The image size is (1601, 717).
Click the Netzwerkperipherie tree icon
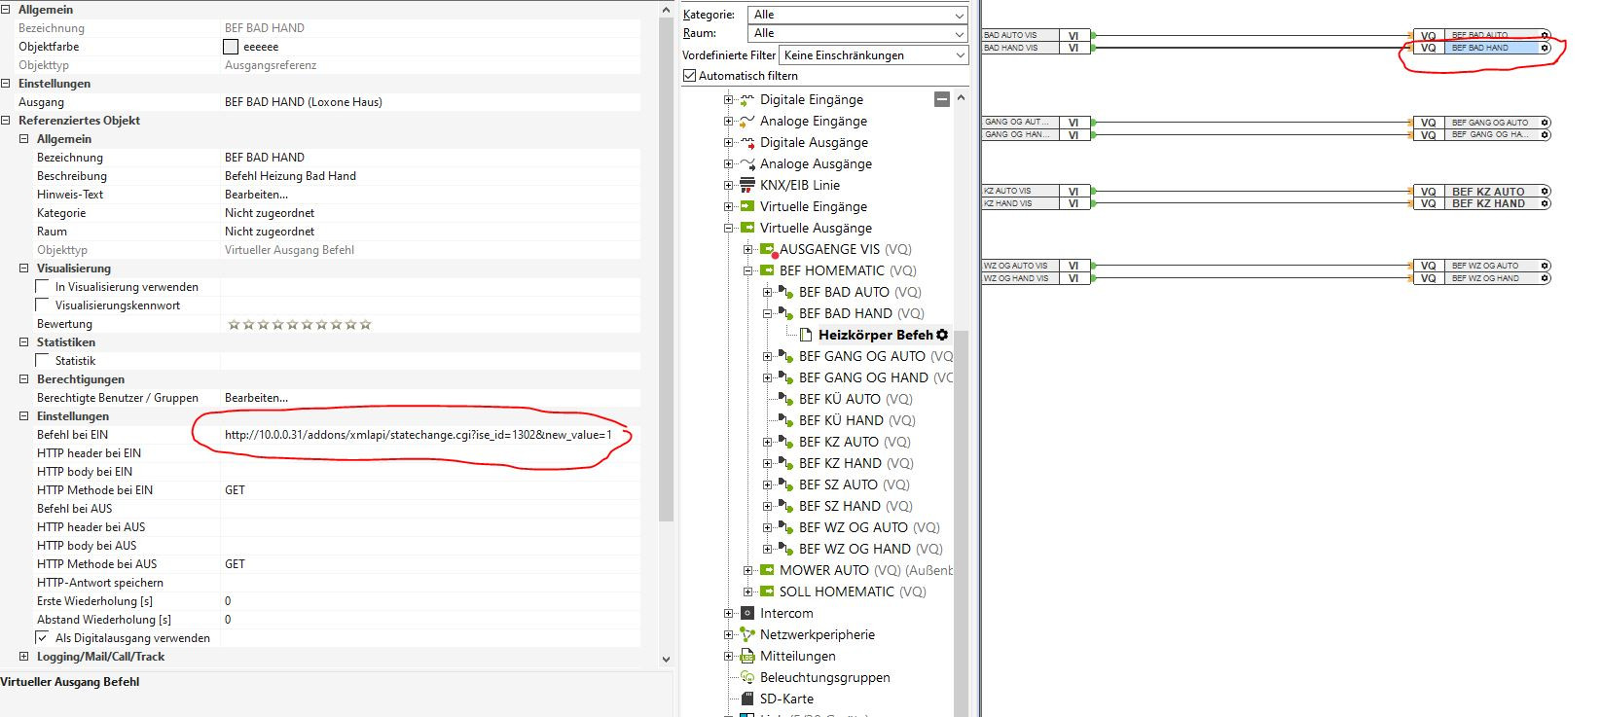point(747,634)
